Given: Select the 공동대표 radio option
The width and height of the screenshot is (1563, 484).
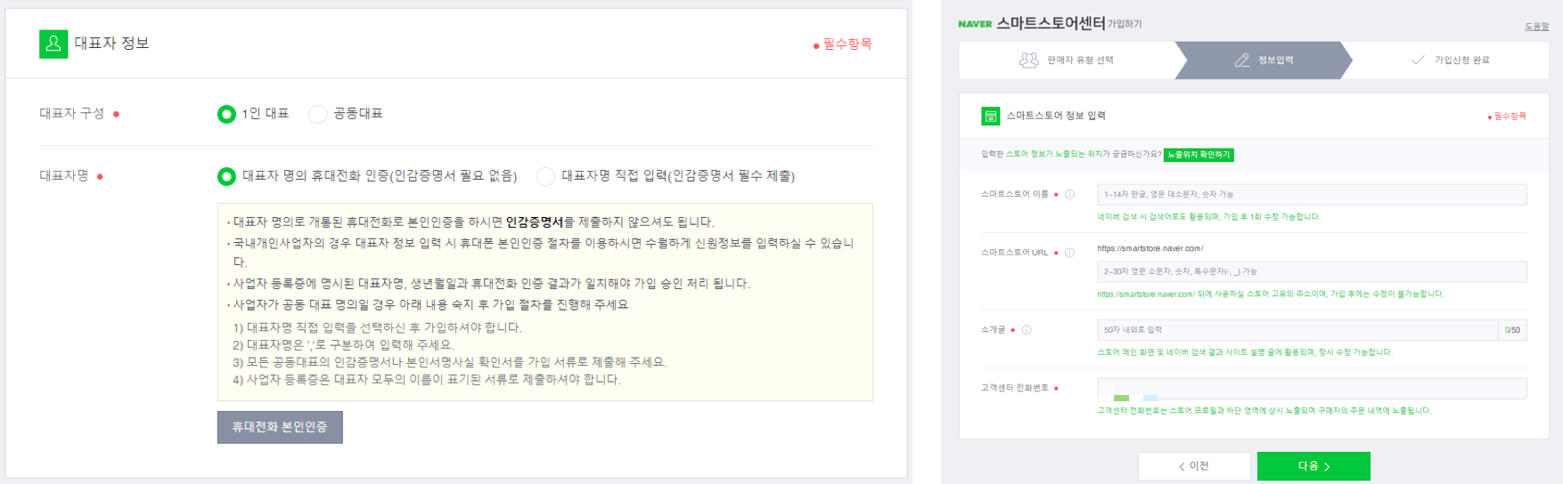Looking at the screenshot, I should (317, 114).
